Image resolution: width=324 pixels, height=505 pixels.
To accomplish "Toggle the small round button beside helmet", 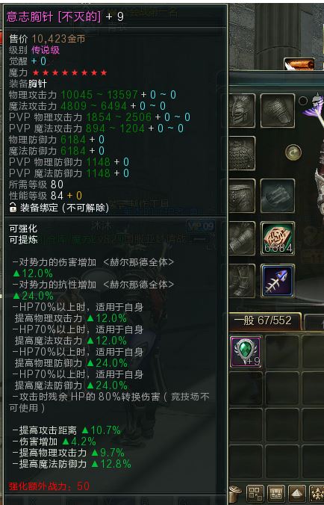I will [303, 101].
